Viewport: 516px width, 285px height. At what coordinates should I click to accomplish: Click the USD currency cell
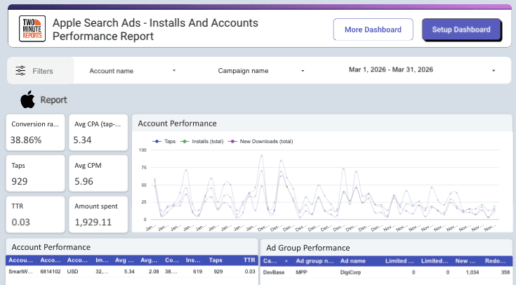pyautogui.click(x=72, y=272)
